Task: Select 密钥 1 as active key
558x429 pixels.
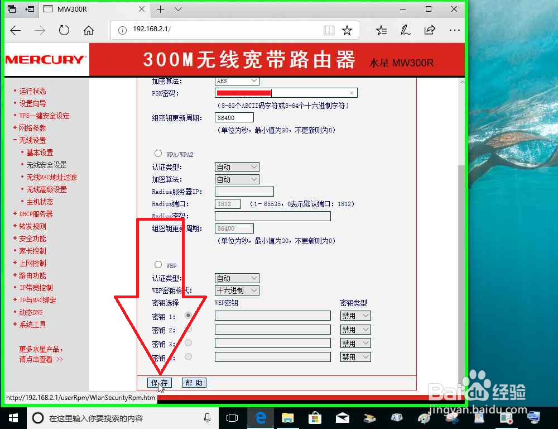Action: pyautogui.click(x=188, y=316)
